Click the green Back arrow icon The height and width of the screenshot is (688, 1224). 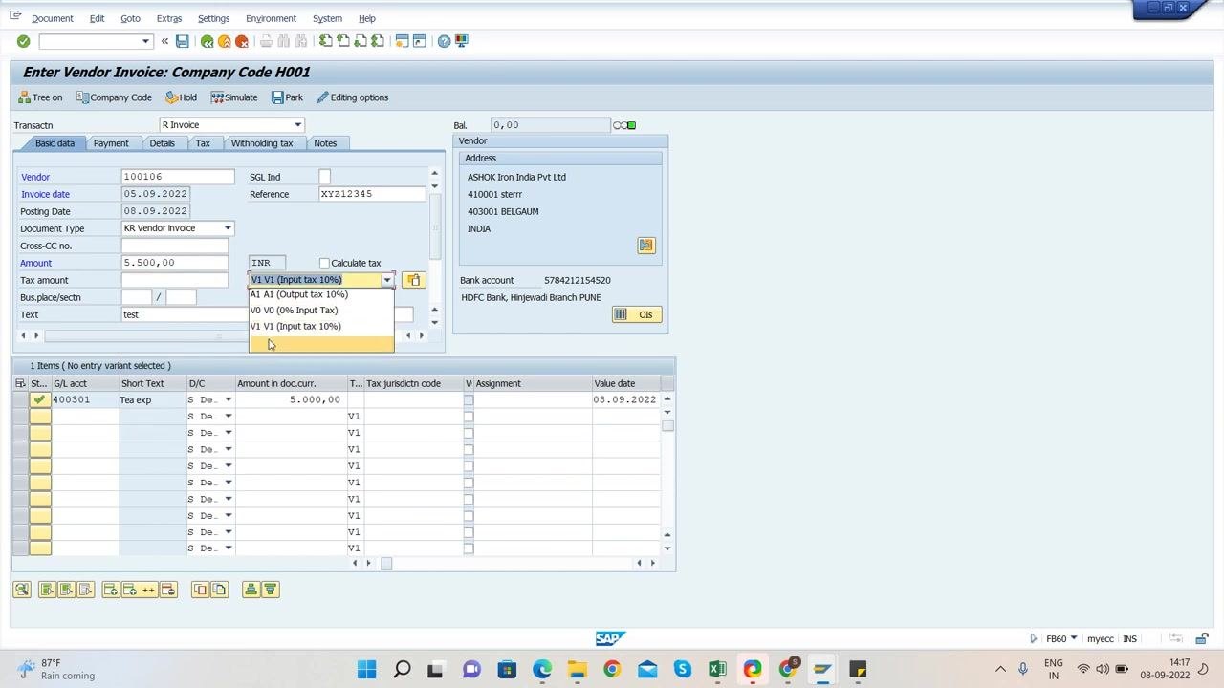click(207, 41)
